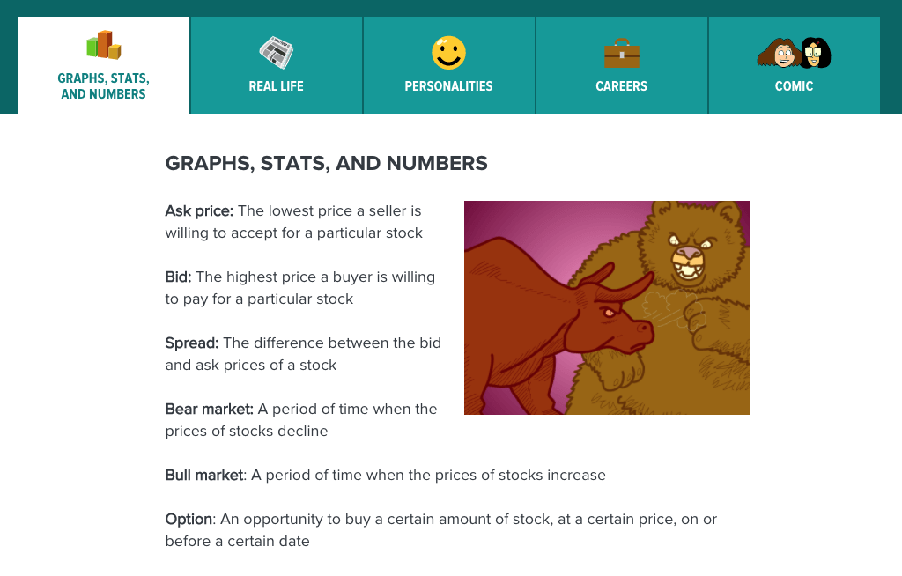The width and height of the screenshot is (902, 576).
Task: Click the Graphs, Stats, and Numbers heading
Action: pyautogui.click(x=326, y=164)
